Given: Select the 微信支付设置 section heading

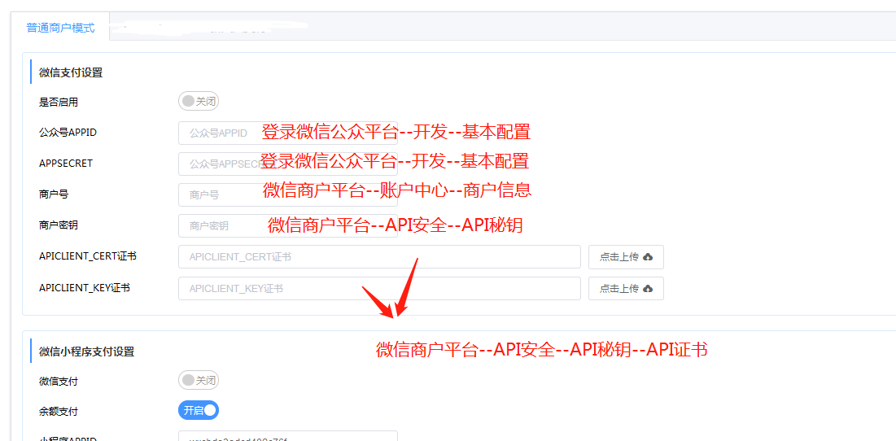Looking at the screenshot, I should (x=71, y=72).
